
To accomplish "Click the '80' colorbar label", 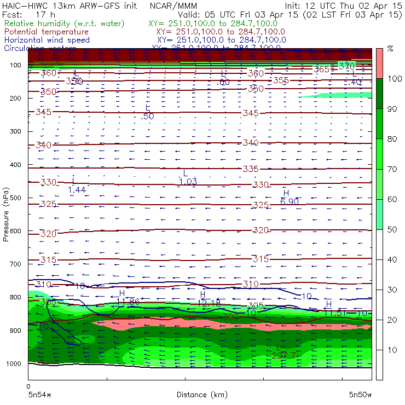I will click(x=392, y=139).
